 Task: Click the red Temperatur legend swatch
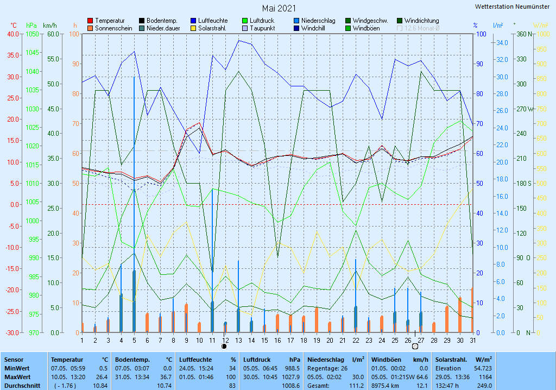point(90,21)
